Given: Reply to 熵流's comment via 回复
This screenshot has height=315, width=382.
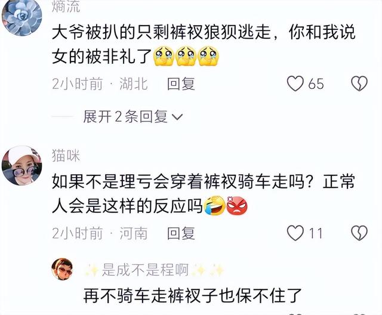Looking at the screenshot, I should (181, 84).
